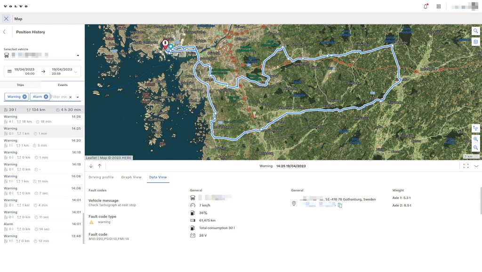Open the event filter dropdown arrow

tap(78, 97)
